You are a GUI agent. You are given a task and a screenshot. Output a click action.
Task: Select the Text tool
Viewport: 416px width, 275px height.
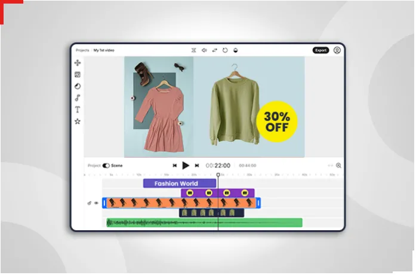pyautogui.click(x=77, y=109)
